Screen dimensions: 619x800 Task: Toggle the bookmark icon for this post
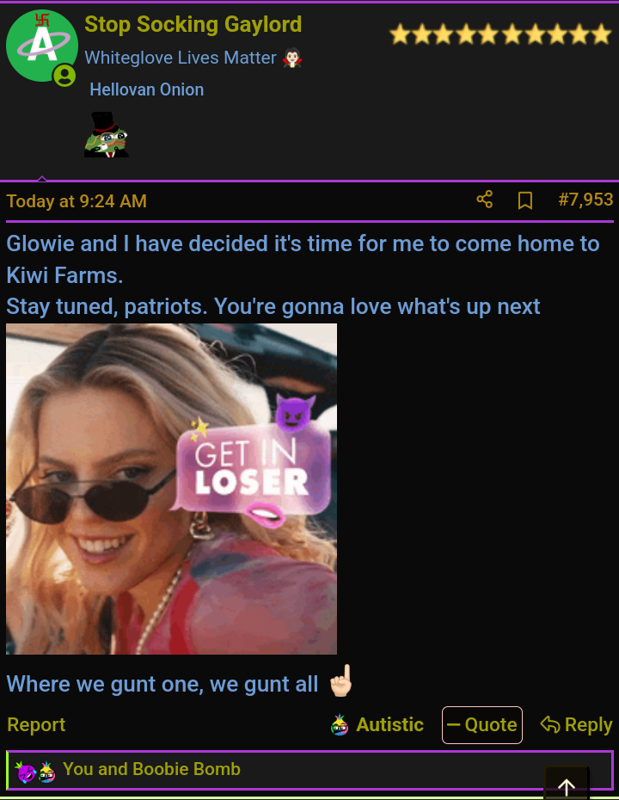point(525,200)
